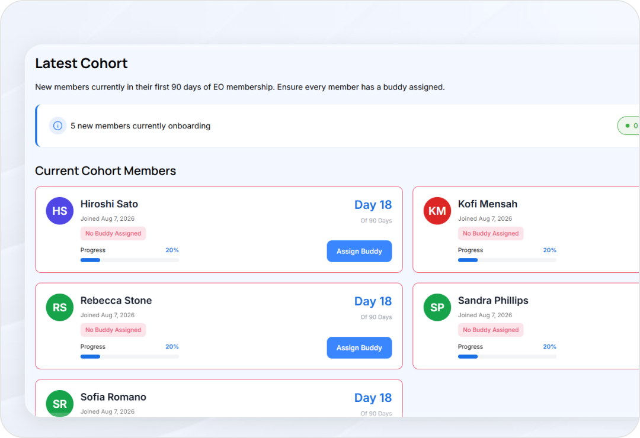Assign a buddy to Hiroshi Sato
640x438 pixels.
tap(359, 251)
